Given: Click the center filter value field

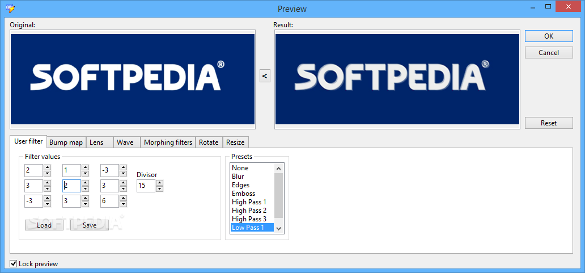Looking at the screenshot, I should click(x=71, y=186).
